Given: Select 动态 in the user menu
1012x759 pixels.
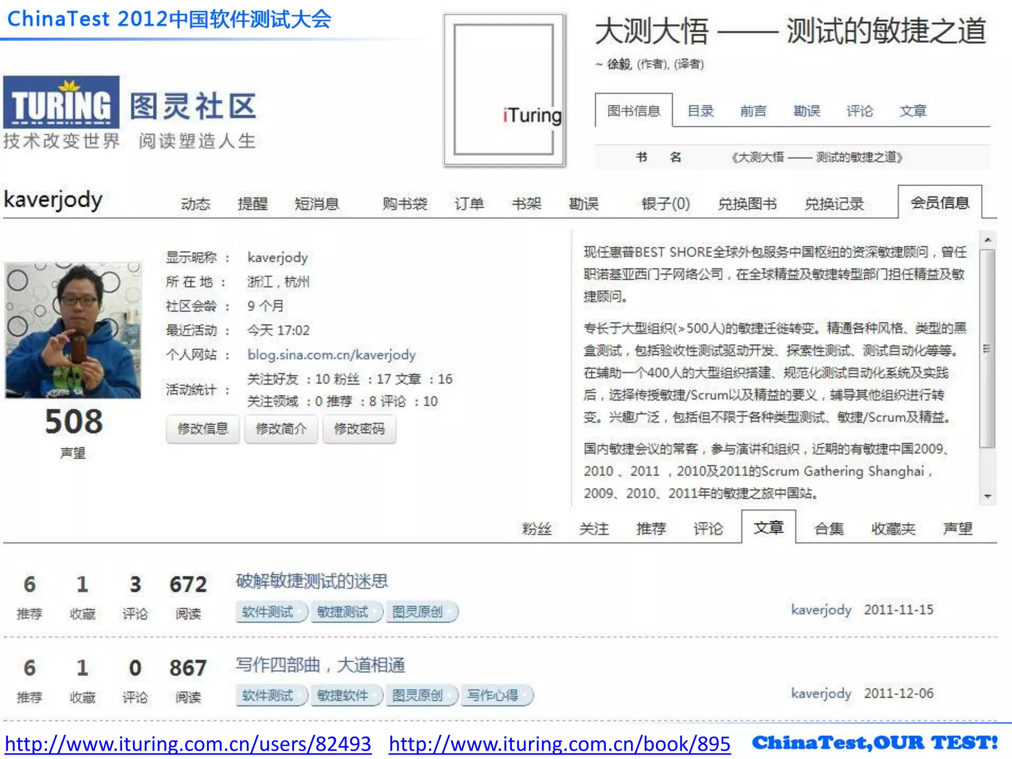Looking at the screenshot, I should [x=196, y=204].
